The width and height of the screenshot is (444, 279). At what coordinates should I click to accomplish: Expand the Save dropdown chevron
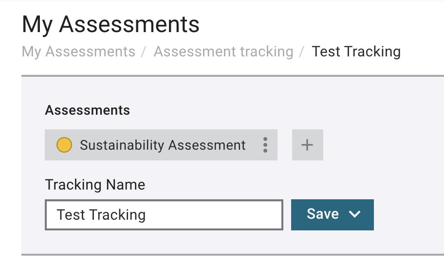pyautogui.click(x=354, y=214)
